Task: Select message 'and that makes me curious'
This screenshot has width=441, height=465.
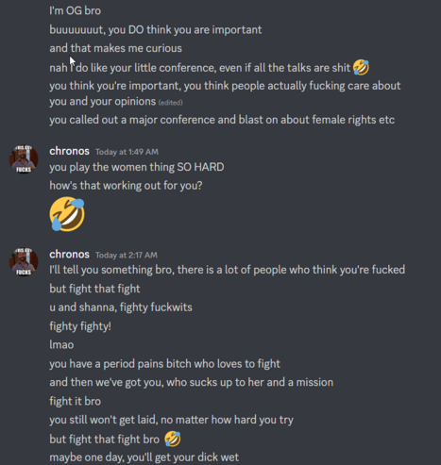Action: coord(115,48)
